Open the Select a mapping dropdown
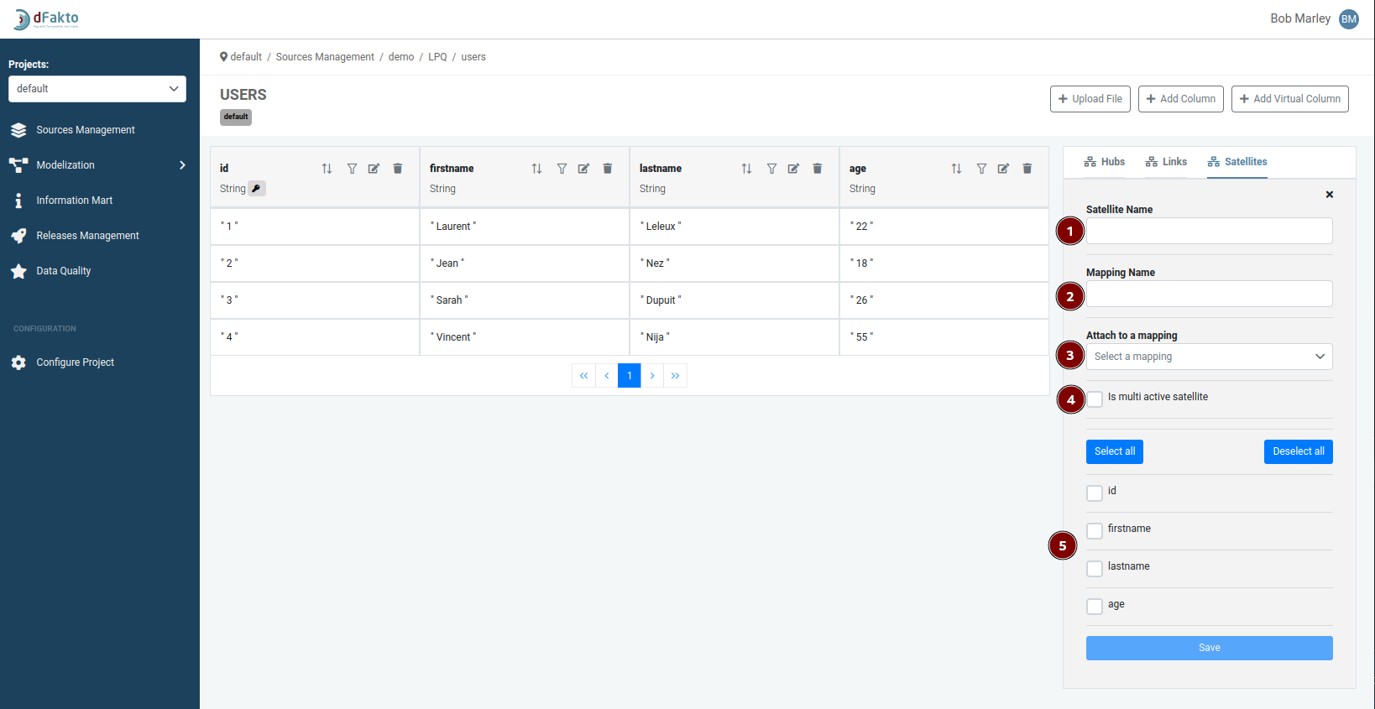The width and height of the screenshot is (1375, 709). (x=1210, y=357)
